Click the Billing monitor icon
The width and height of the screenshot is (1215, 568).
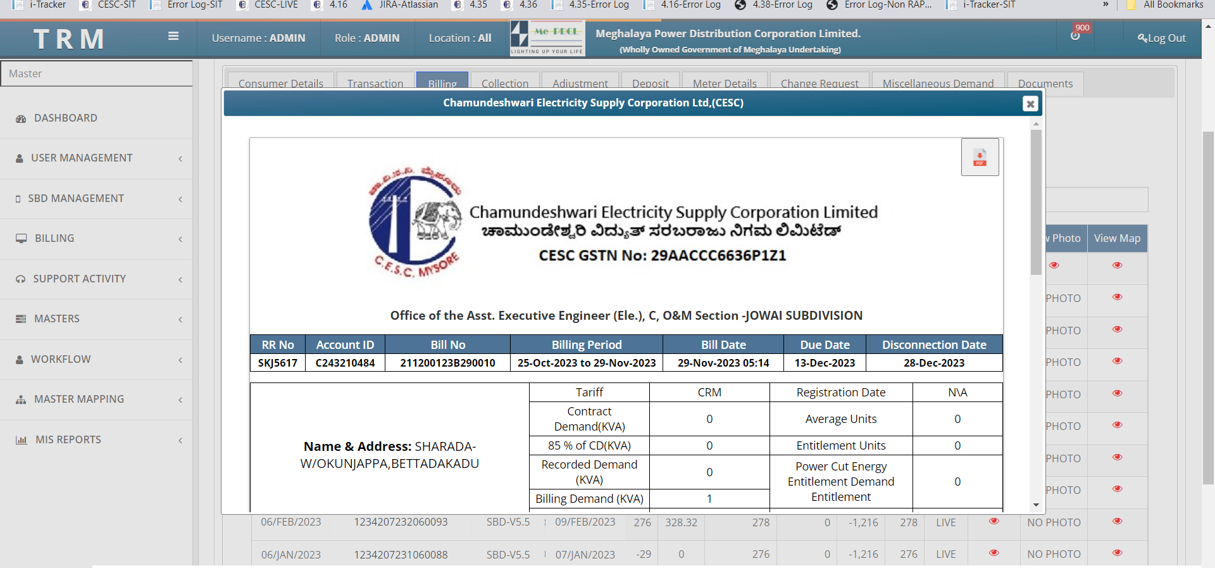click(22, 239)
